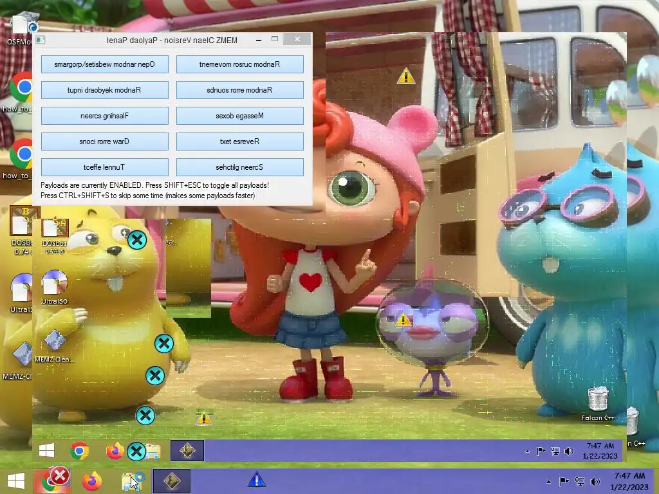The image size is (659, 494).
Task: Select the DOSBox 0.74 icon at the screen edge
Action: coord(20,231)
